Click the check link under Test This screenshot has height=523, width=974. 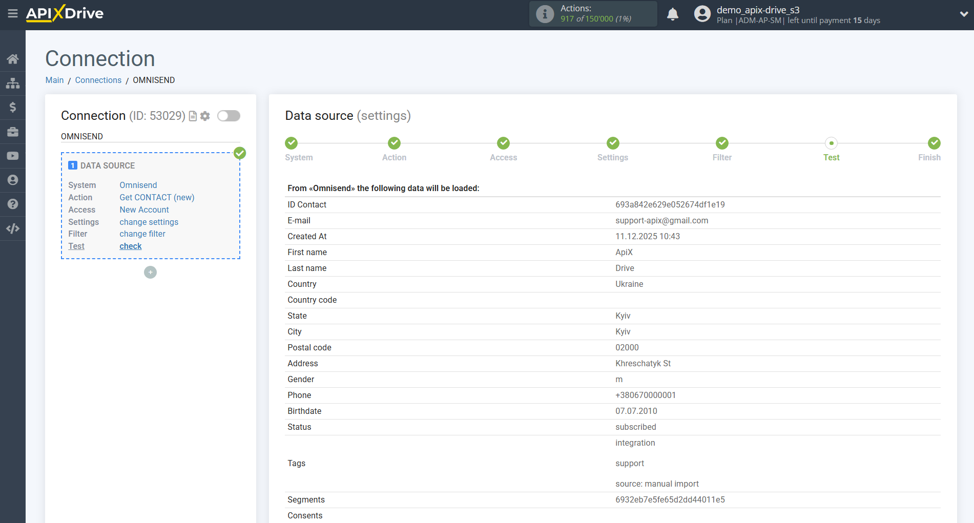pyautogui.click(x=130, y=246)
